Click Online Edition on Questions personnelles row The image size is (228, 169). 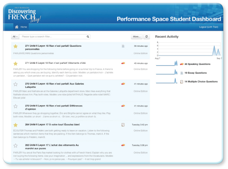pyautogui.click(x=141, y=53)
